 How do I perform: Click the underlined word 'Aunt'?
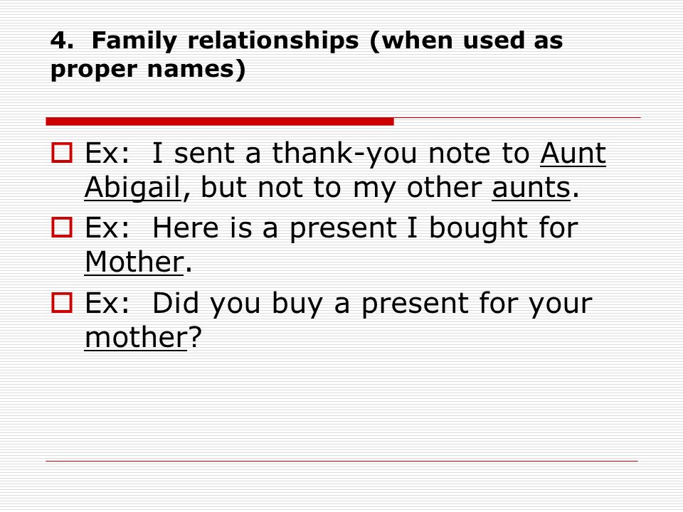[x=573, y=154]
